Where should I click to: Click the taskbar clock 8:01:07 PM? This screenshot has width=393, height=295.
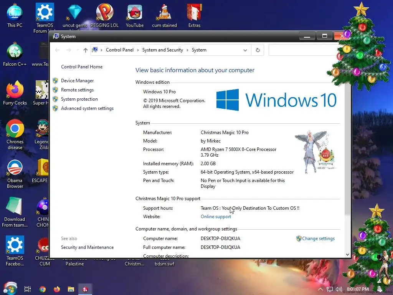tap(358, 289)
